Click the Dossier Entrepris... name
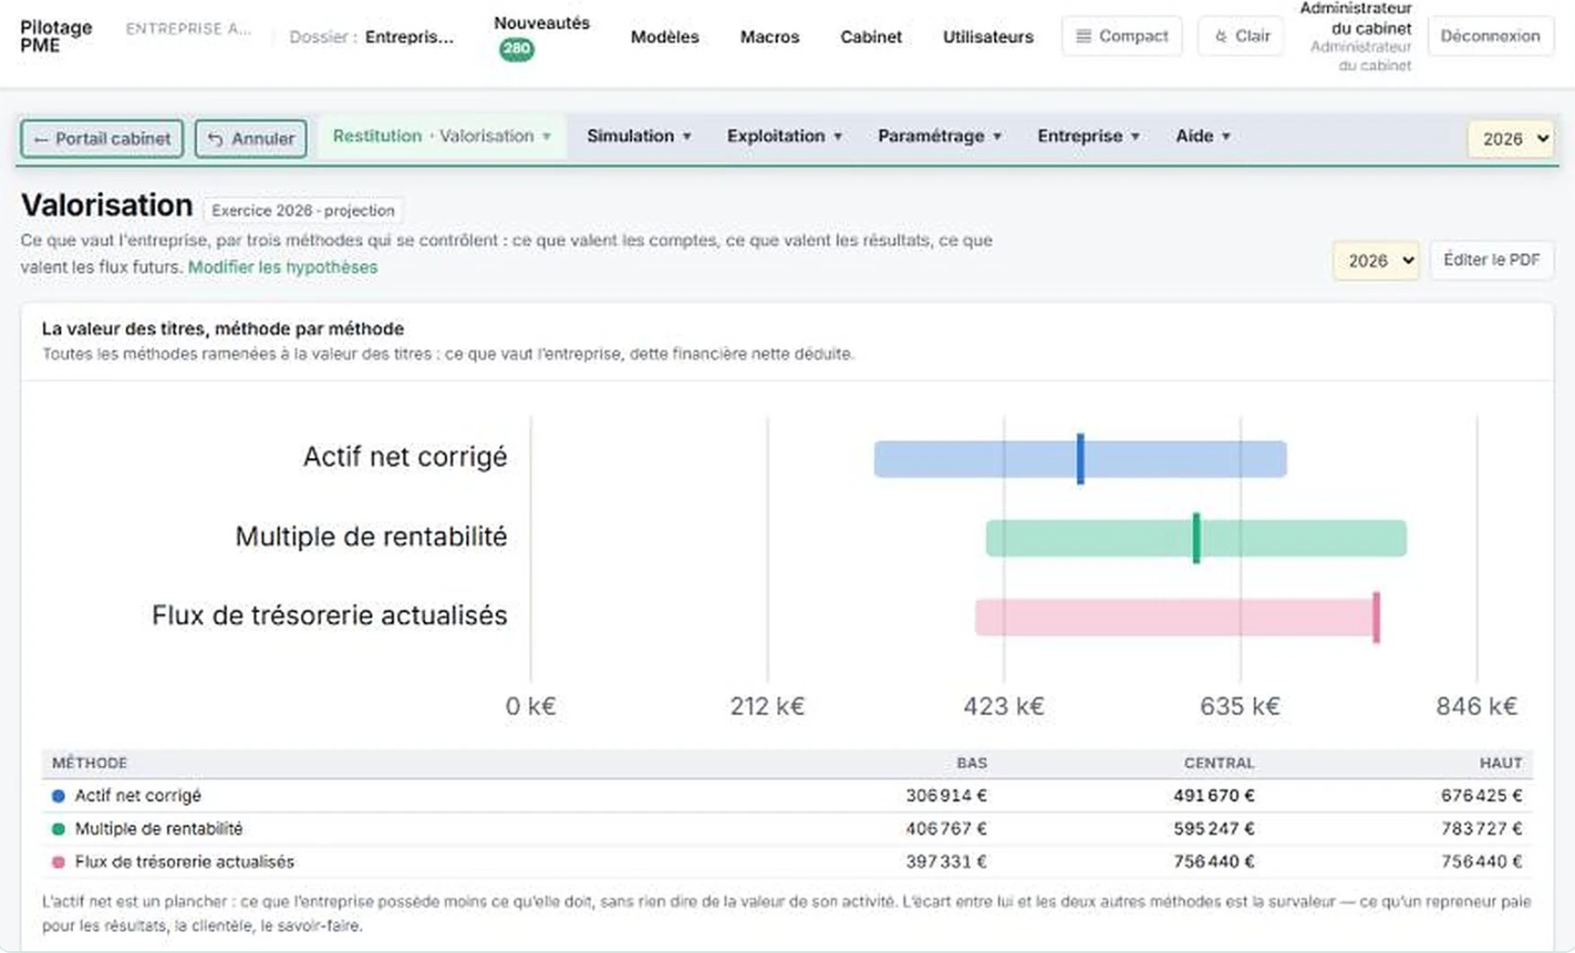 [410, 37]
